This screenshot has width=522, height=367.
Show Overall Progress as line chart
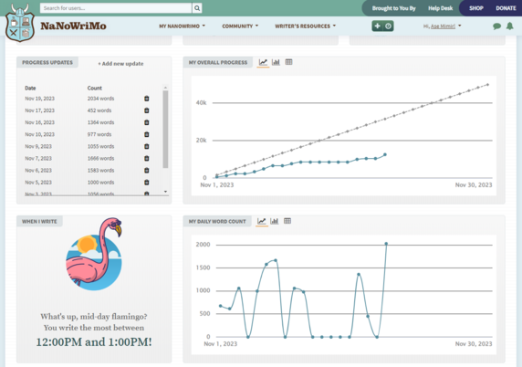pyautogui.click(x=263, y=62)
